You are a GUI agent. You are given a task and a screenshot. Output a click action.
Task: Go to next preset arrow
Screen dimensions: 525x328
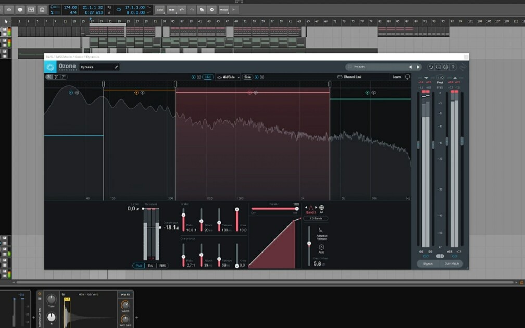(x=418, y=67)
